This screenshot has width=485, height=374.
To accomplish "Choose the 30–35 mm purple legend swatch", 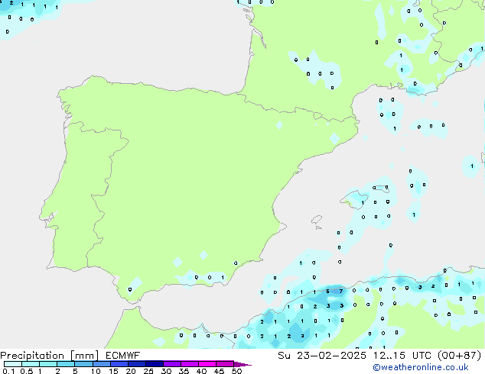I will coord(172,364).
